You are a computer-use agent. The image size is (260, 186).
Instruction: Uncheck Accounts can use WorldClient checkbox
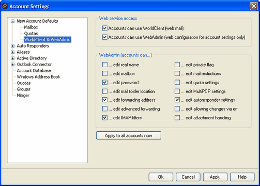point(105,28)
